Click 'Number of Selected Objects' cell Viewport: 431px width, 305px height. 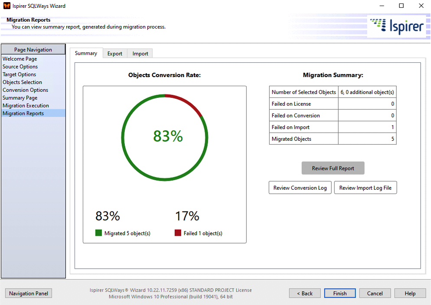304,92
